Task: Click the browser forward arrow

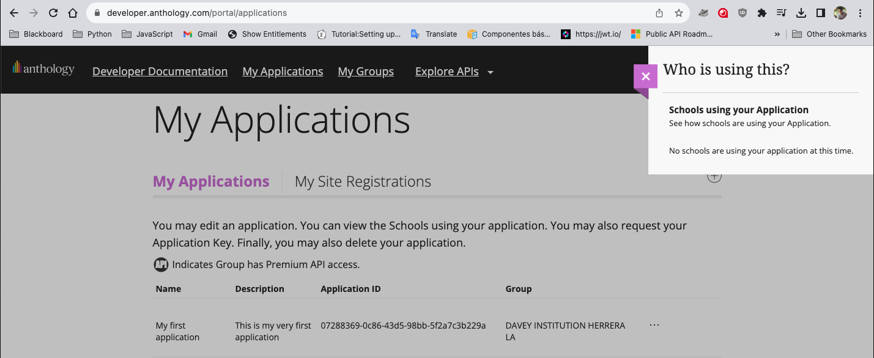Action: pyautogui.click(x=34, y=13)
